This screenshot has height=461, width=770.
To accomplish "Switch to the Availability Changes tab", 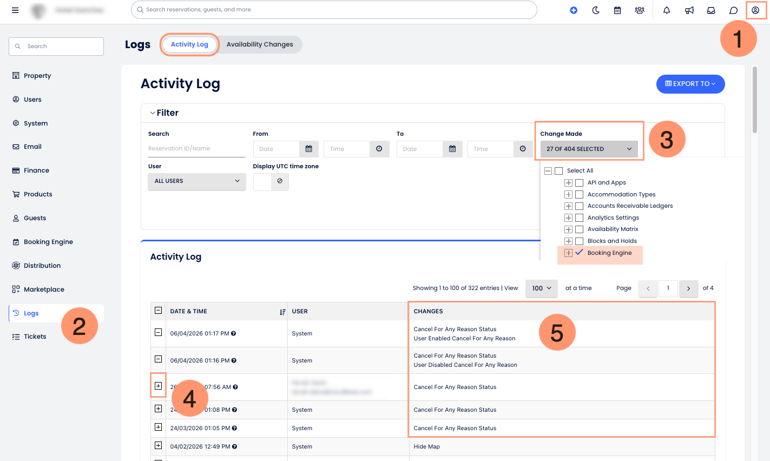I will (x=260, y=44).
